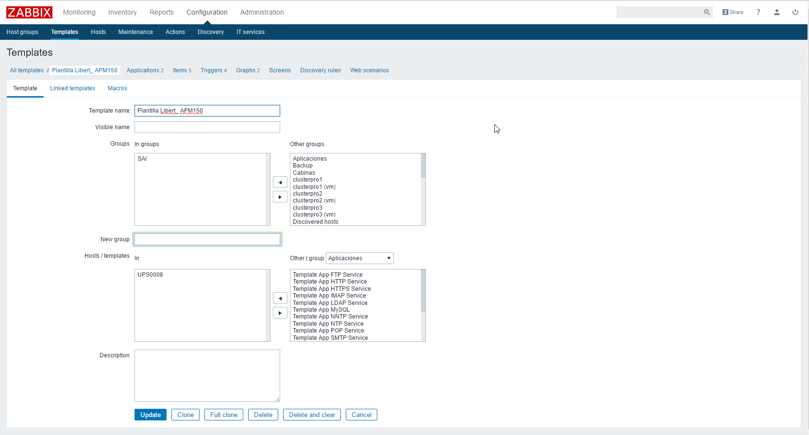Open the Share link icon
The image size is (809, 435).
pos(733,12)
